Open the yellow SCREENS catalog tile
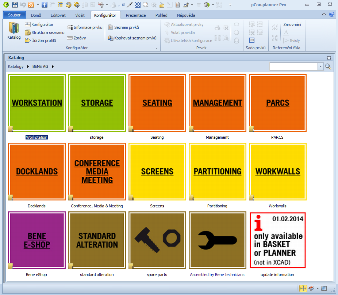This screenshot has width=338, height=295. [157, 172]
